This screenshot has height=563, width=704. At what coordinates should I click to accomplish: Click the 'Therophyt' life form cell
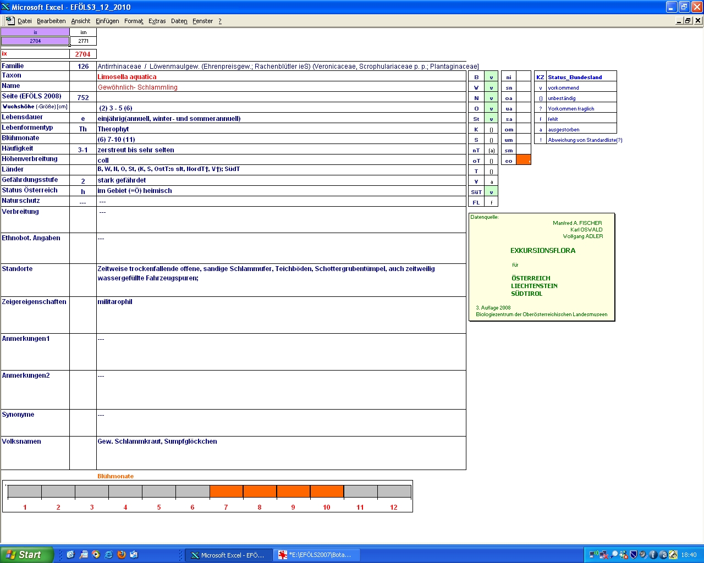coord(281,129)
